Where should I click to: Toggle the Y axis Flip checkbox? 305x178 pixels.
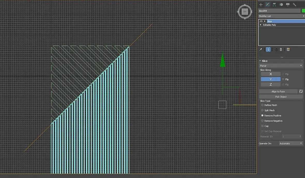coord(283,79)
